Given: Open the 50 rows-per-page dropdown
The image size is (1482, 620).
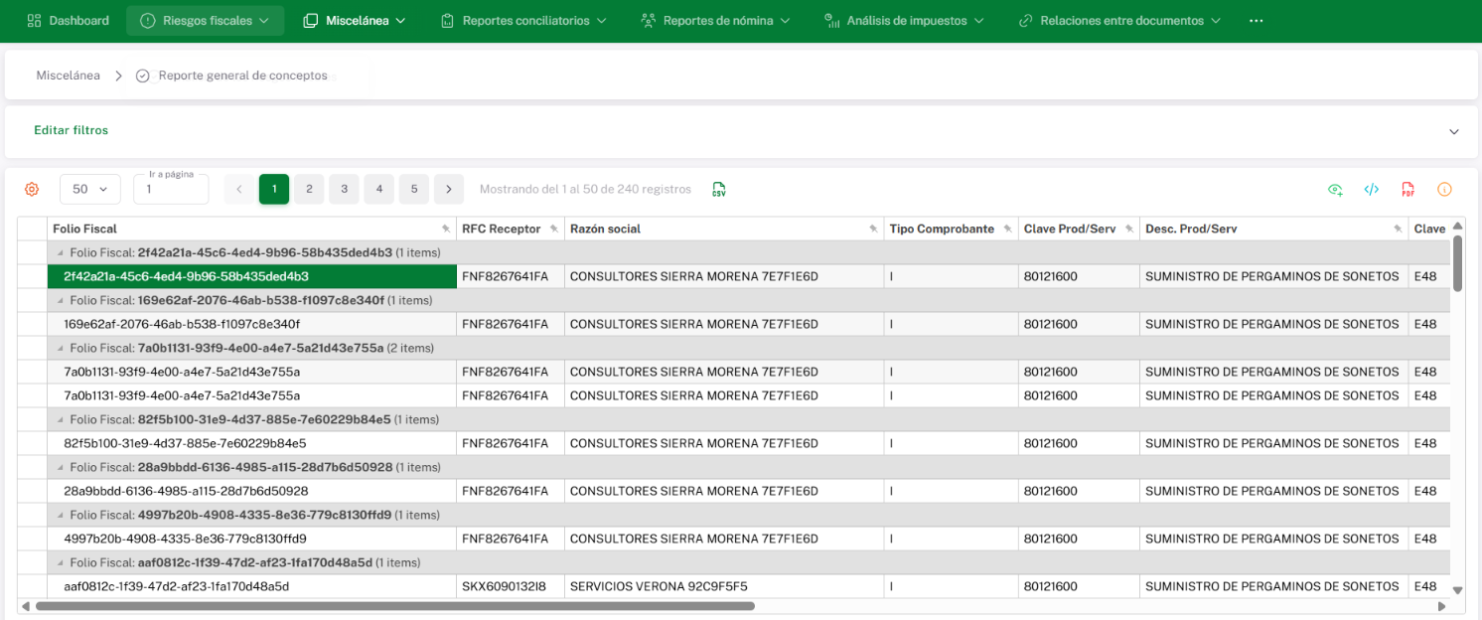Looking at the screenshot, I should click(x=90, y=189).
